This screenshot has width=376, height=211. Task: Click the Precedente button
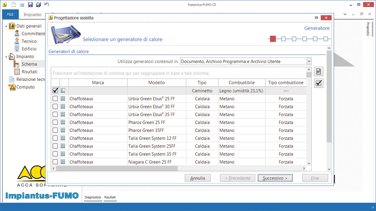(x=238, y=178)
